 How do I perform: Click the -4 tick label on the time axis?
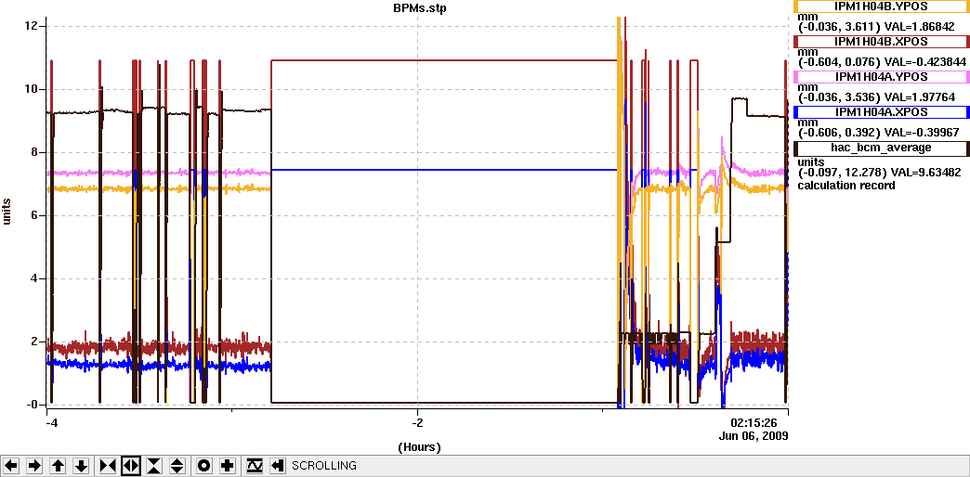point(52,423)
